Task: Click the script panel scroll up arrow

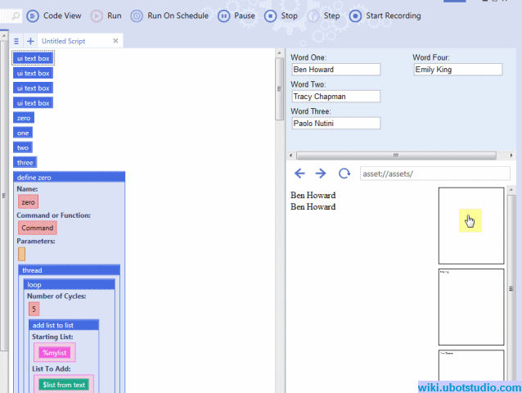Action: coord(279,53)
